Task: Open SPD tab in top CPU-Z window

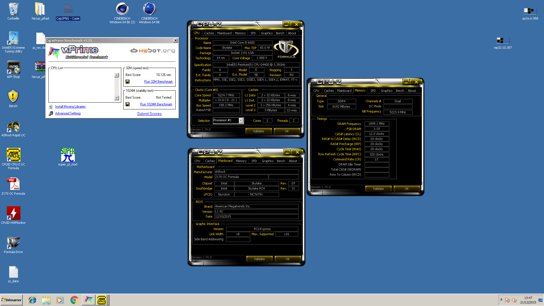Action: click(x=253, y=33)
